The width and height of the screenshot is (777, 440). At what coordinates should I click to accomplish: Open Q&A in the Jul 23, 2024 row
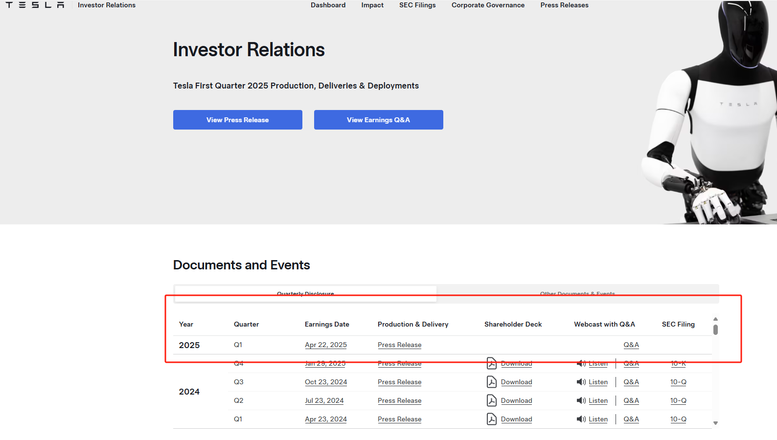click(631, 400)
